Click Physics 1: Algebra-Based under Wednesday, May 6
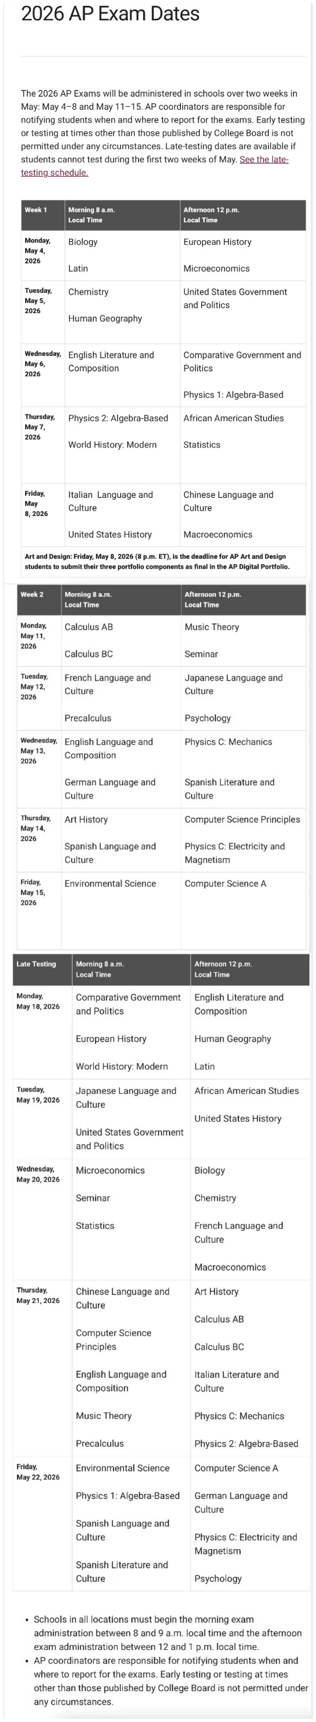This screenshot has height=1722, width=316. click(233, 395)
